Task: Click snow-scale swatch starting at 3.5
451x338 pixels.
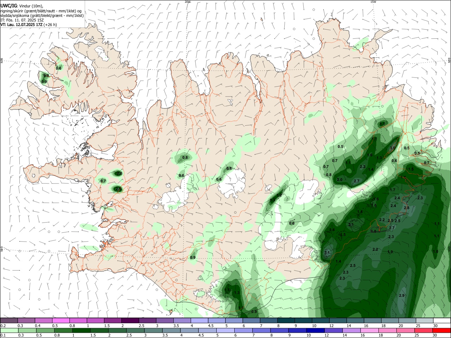Action: pos(181,320)
